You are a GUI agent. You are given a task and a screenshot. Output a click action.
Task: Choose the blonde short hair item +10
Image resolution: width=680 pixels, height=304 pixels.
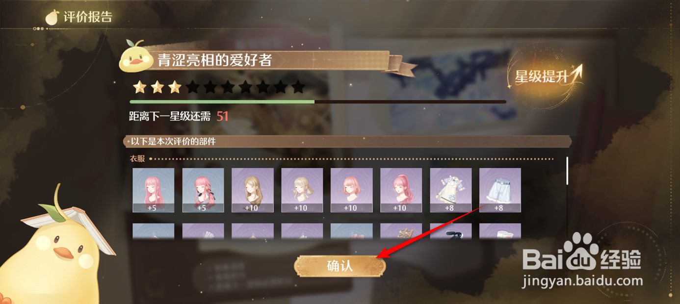pos(302,190)
